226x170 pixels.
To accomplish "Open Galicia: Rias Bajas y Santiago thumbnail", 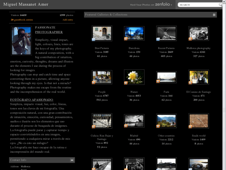I will click(x=102, y=121).
